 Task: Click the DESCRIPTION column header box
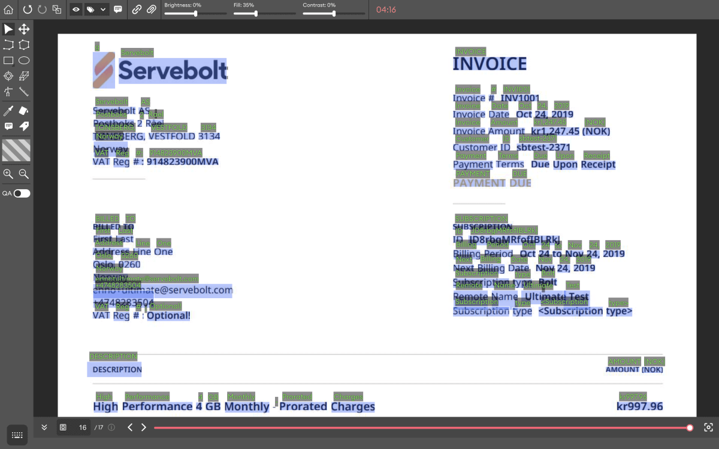(114, 369)
